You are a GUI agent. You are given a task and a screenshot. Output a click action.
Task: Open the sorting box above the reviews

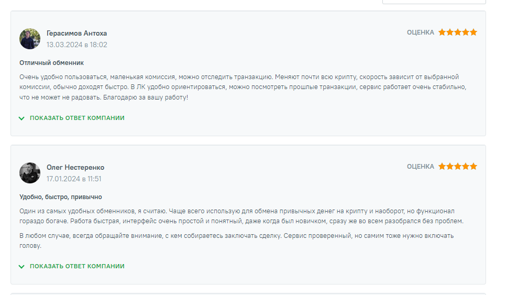pyautogui.click(x=434, y=2)
